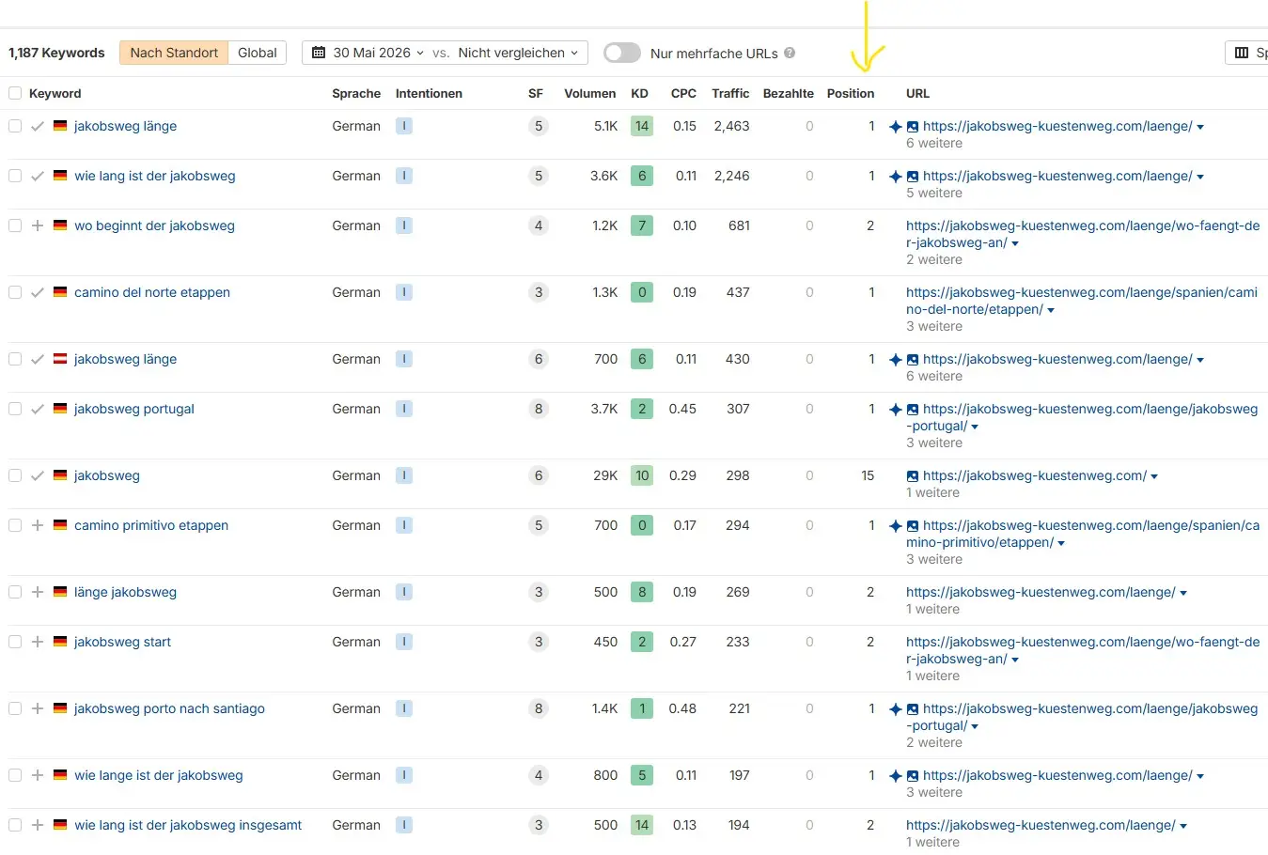The height and width of the screenshot is (855, 1268).
Task: Open the 'Nicht vergleichen' comparison dropdown
Action: point(518,53)
